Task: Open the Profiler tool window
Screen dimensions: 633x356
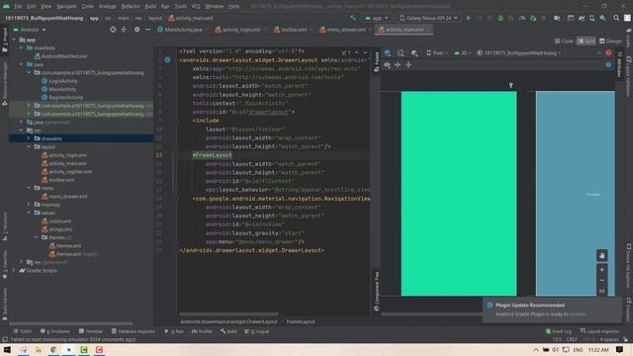Action: (202, 331)
